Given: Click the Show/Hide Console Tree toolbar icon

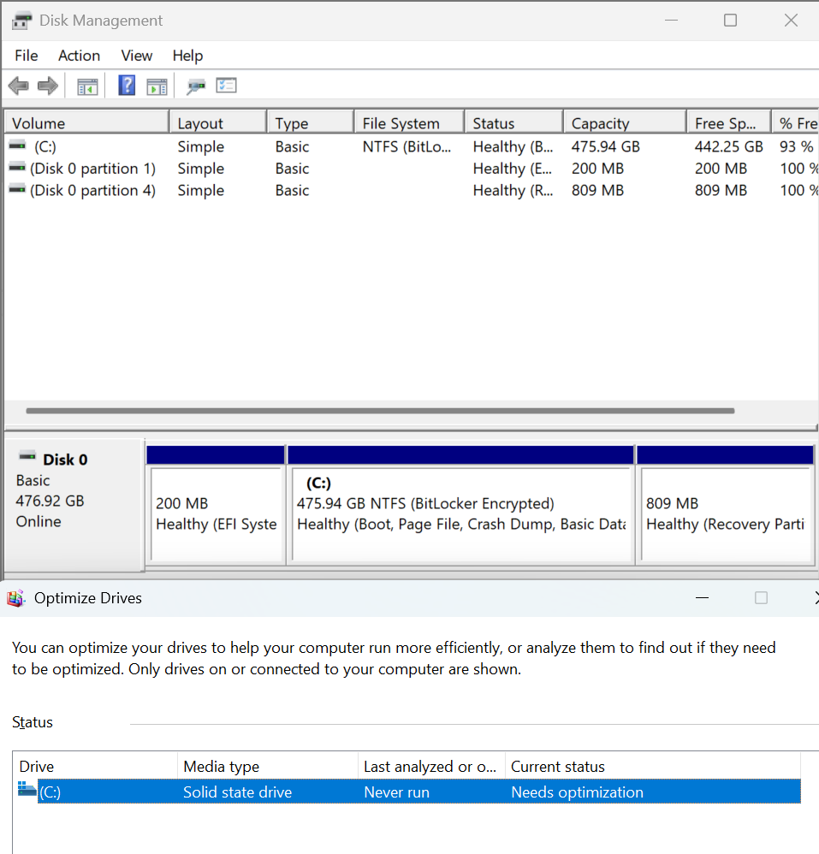Looking at the screenshot, I should click(87, 86).
